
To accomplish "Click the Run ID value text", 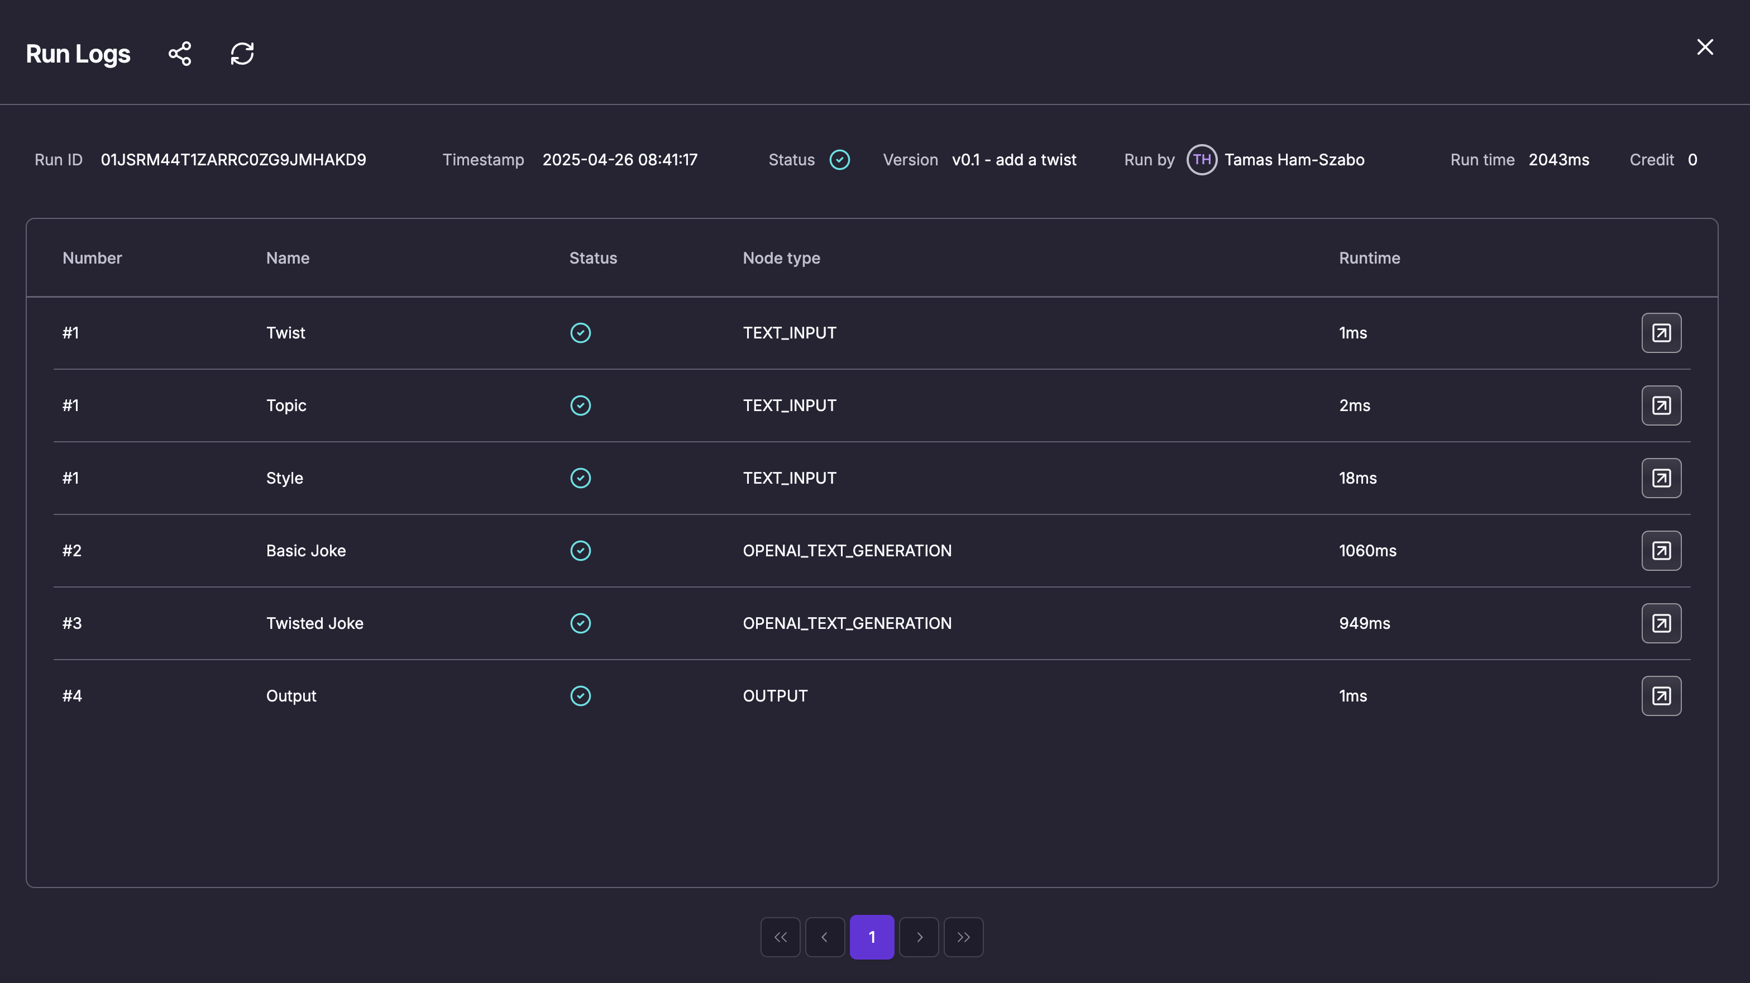I will tap(233, 160).
